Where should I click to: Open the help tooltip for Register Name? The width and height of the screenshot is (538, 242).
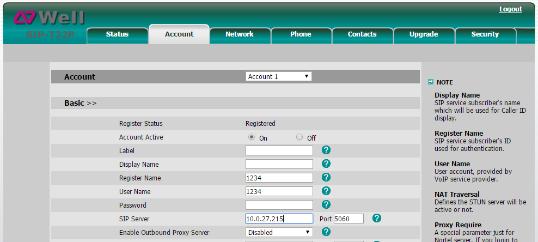pyautogui.click(x=326, y=177)
